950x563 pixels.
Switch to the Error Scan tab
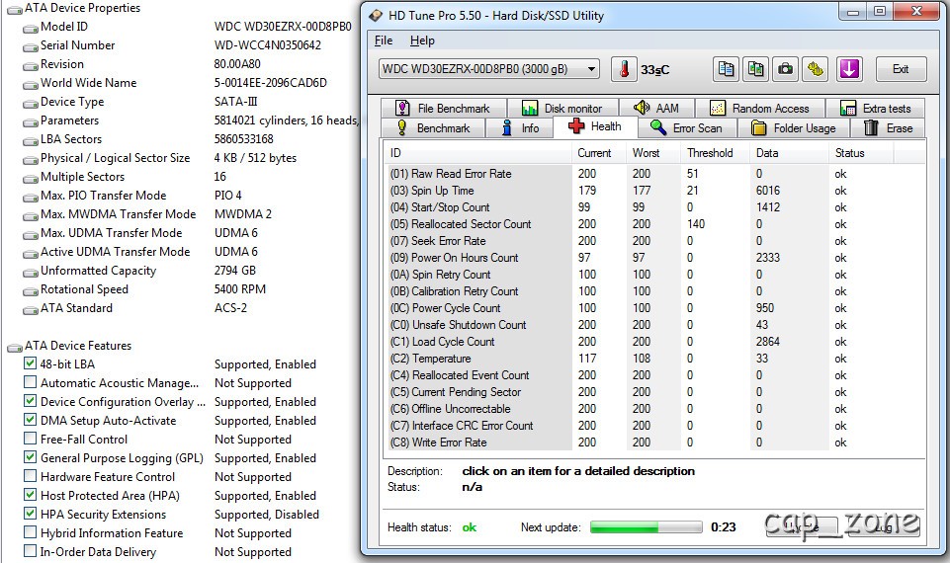tap(687, 128)
